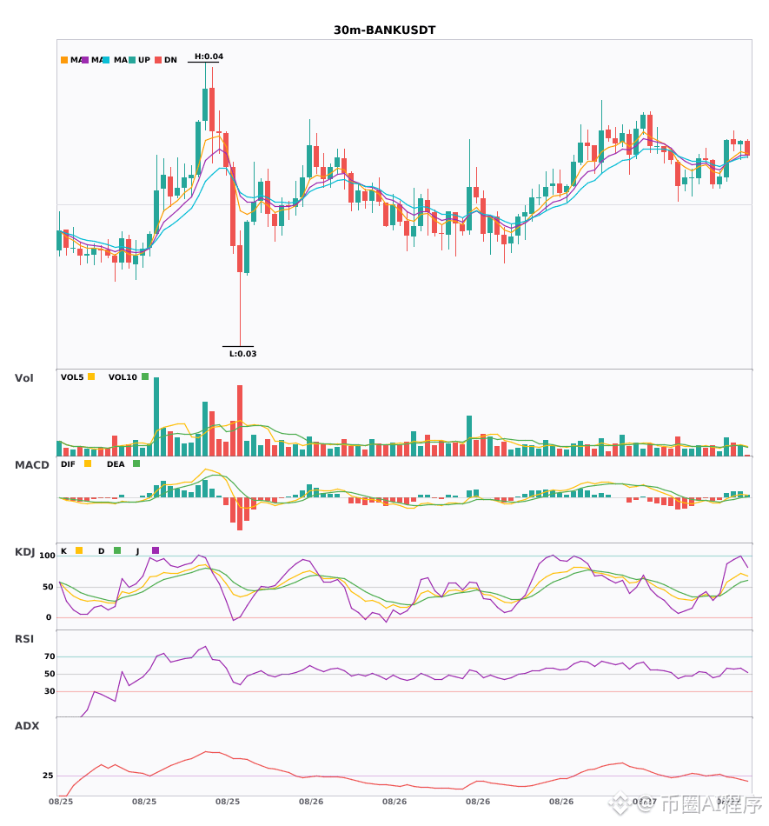Click the DIF legend label
The width and height of the screenshot is (769, 826).
[68, 464]
